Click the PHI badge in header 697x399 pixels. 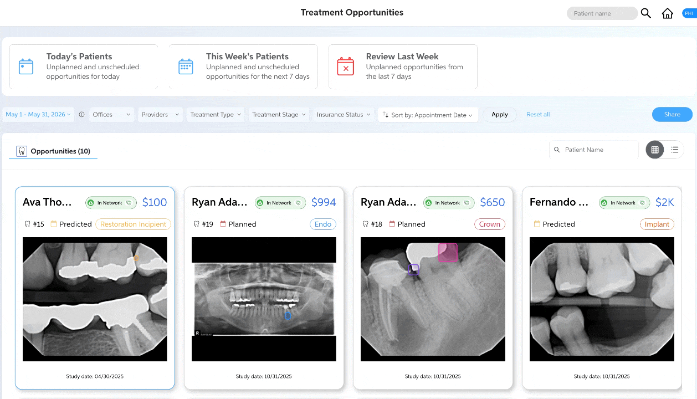point(689,13)
